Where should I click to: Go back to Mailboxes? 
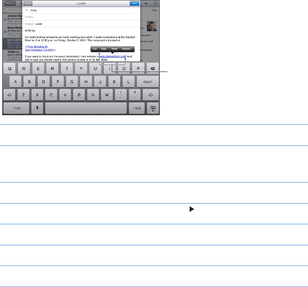click(10, 3)
